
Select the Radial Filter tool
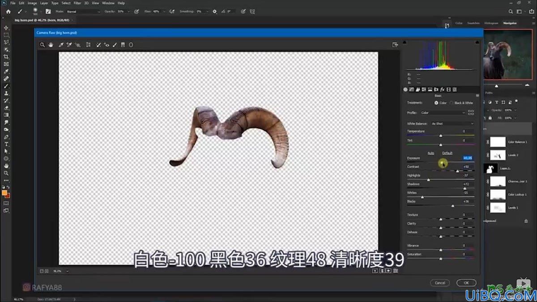(131, 45)
